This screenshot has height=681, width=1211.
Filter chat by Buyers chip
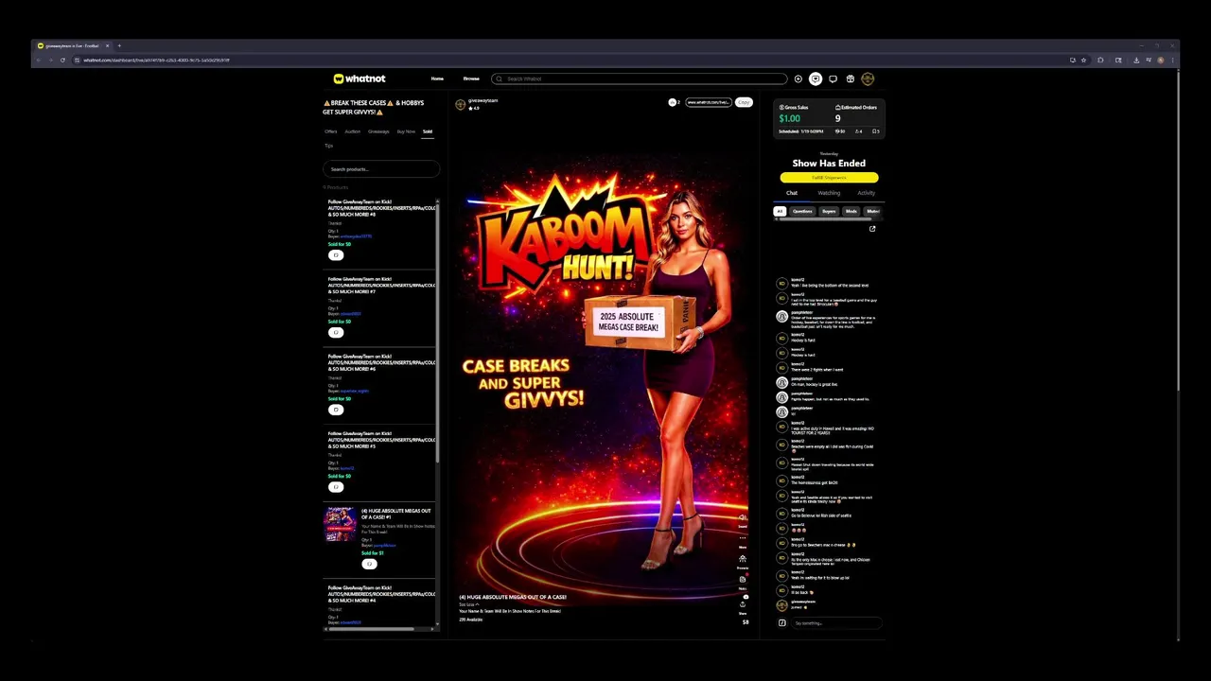point(829,212)
